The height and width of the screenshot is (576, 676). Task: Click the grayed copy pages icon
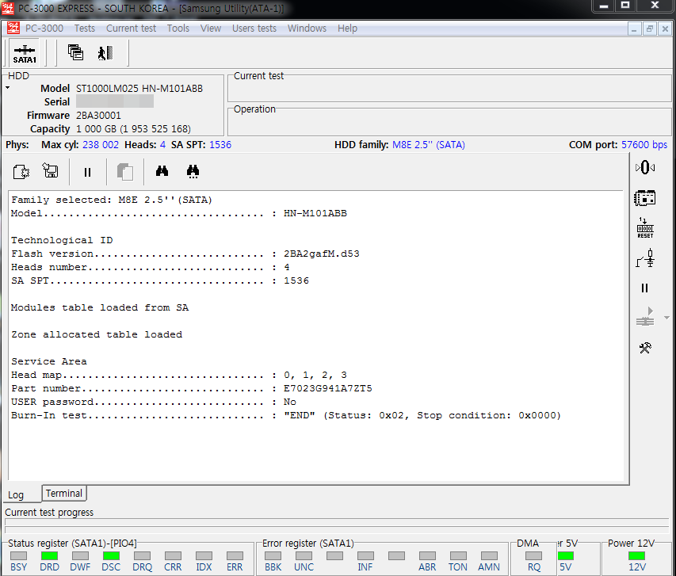tap(125, 172)
